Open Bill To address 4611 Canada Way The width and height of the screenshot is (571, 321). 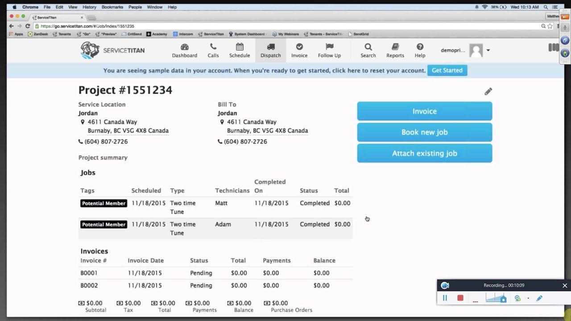click(x=267, y=126)
